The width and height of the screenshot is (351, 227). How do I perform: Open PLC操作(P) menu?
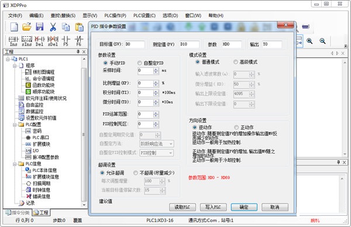(115, 15)
